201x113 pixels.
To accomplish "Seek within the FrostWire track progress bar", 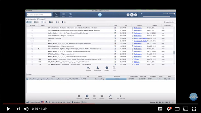I will coord(157,16).
